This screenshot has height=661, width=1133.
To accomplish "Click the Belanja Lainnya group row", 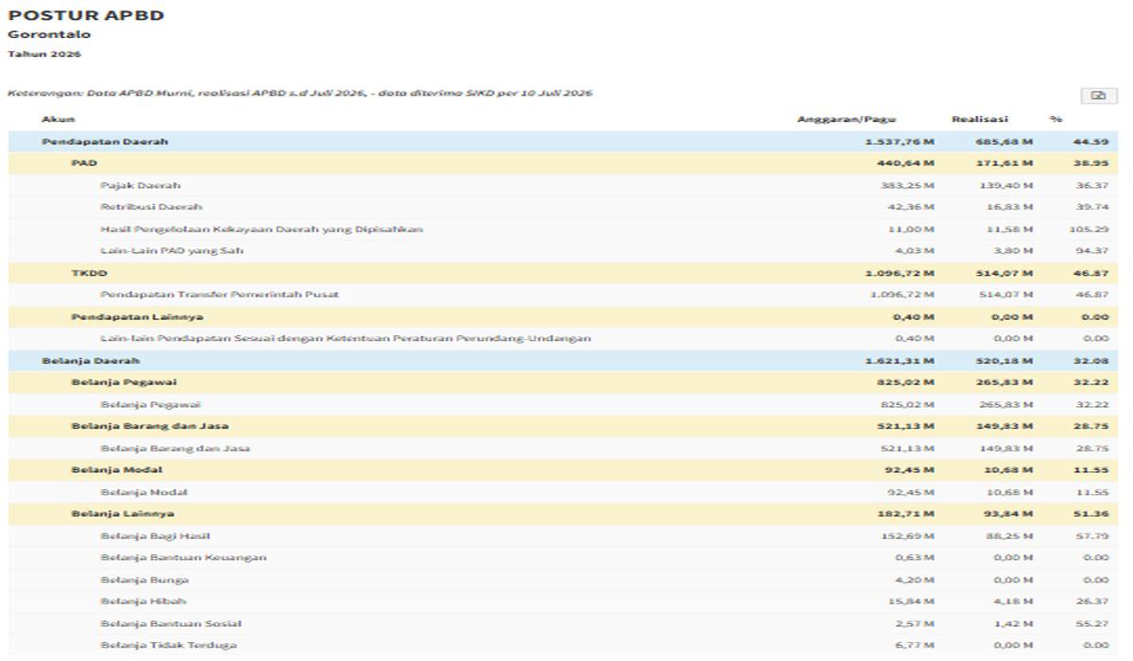I will coord(563,514).
